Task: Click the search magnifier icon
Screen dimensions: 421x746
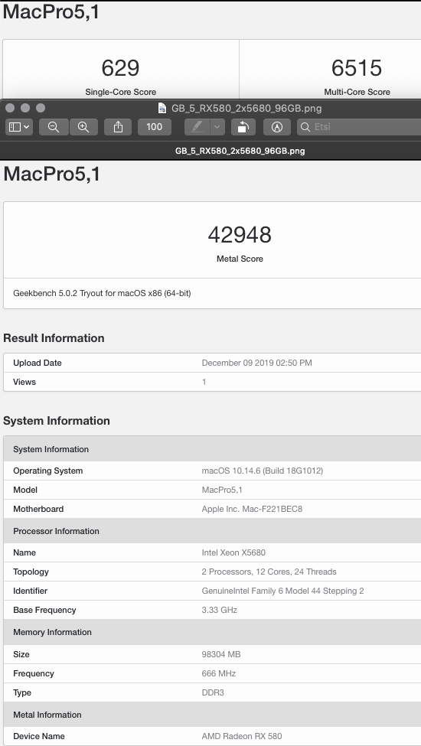Action: pyautogui.click(x=306, y=127)
